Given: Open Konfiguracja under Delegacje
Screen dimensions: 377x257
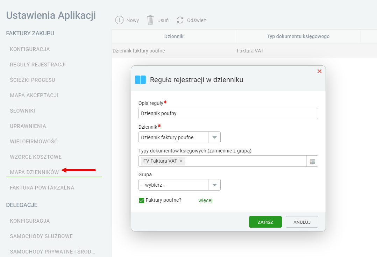Looking at the screenshot, I should 30,221.
